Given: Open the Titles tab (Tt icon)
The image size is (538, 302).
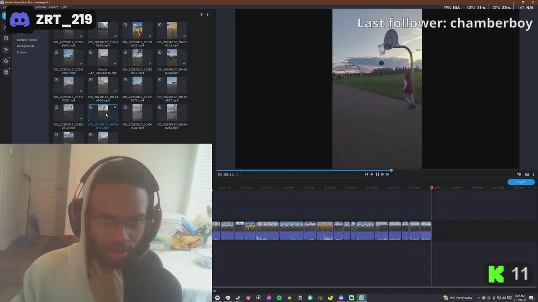Looking at the screenshot, I should point(5,49).
